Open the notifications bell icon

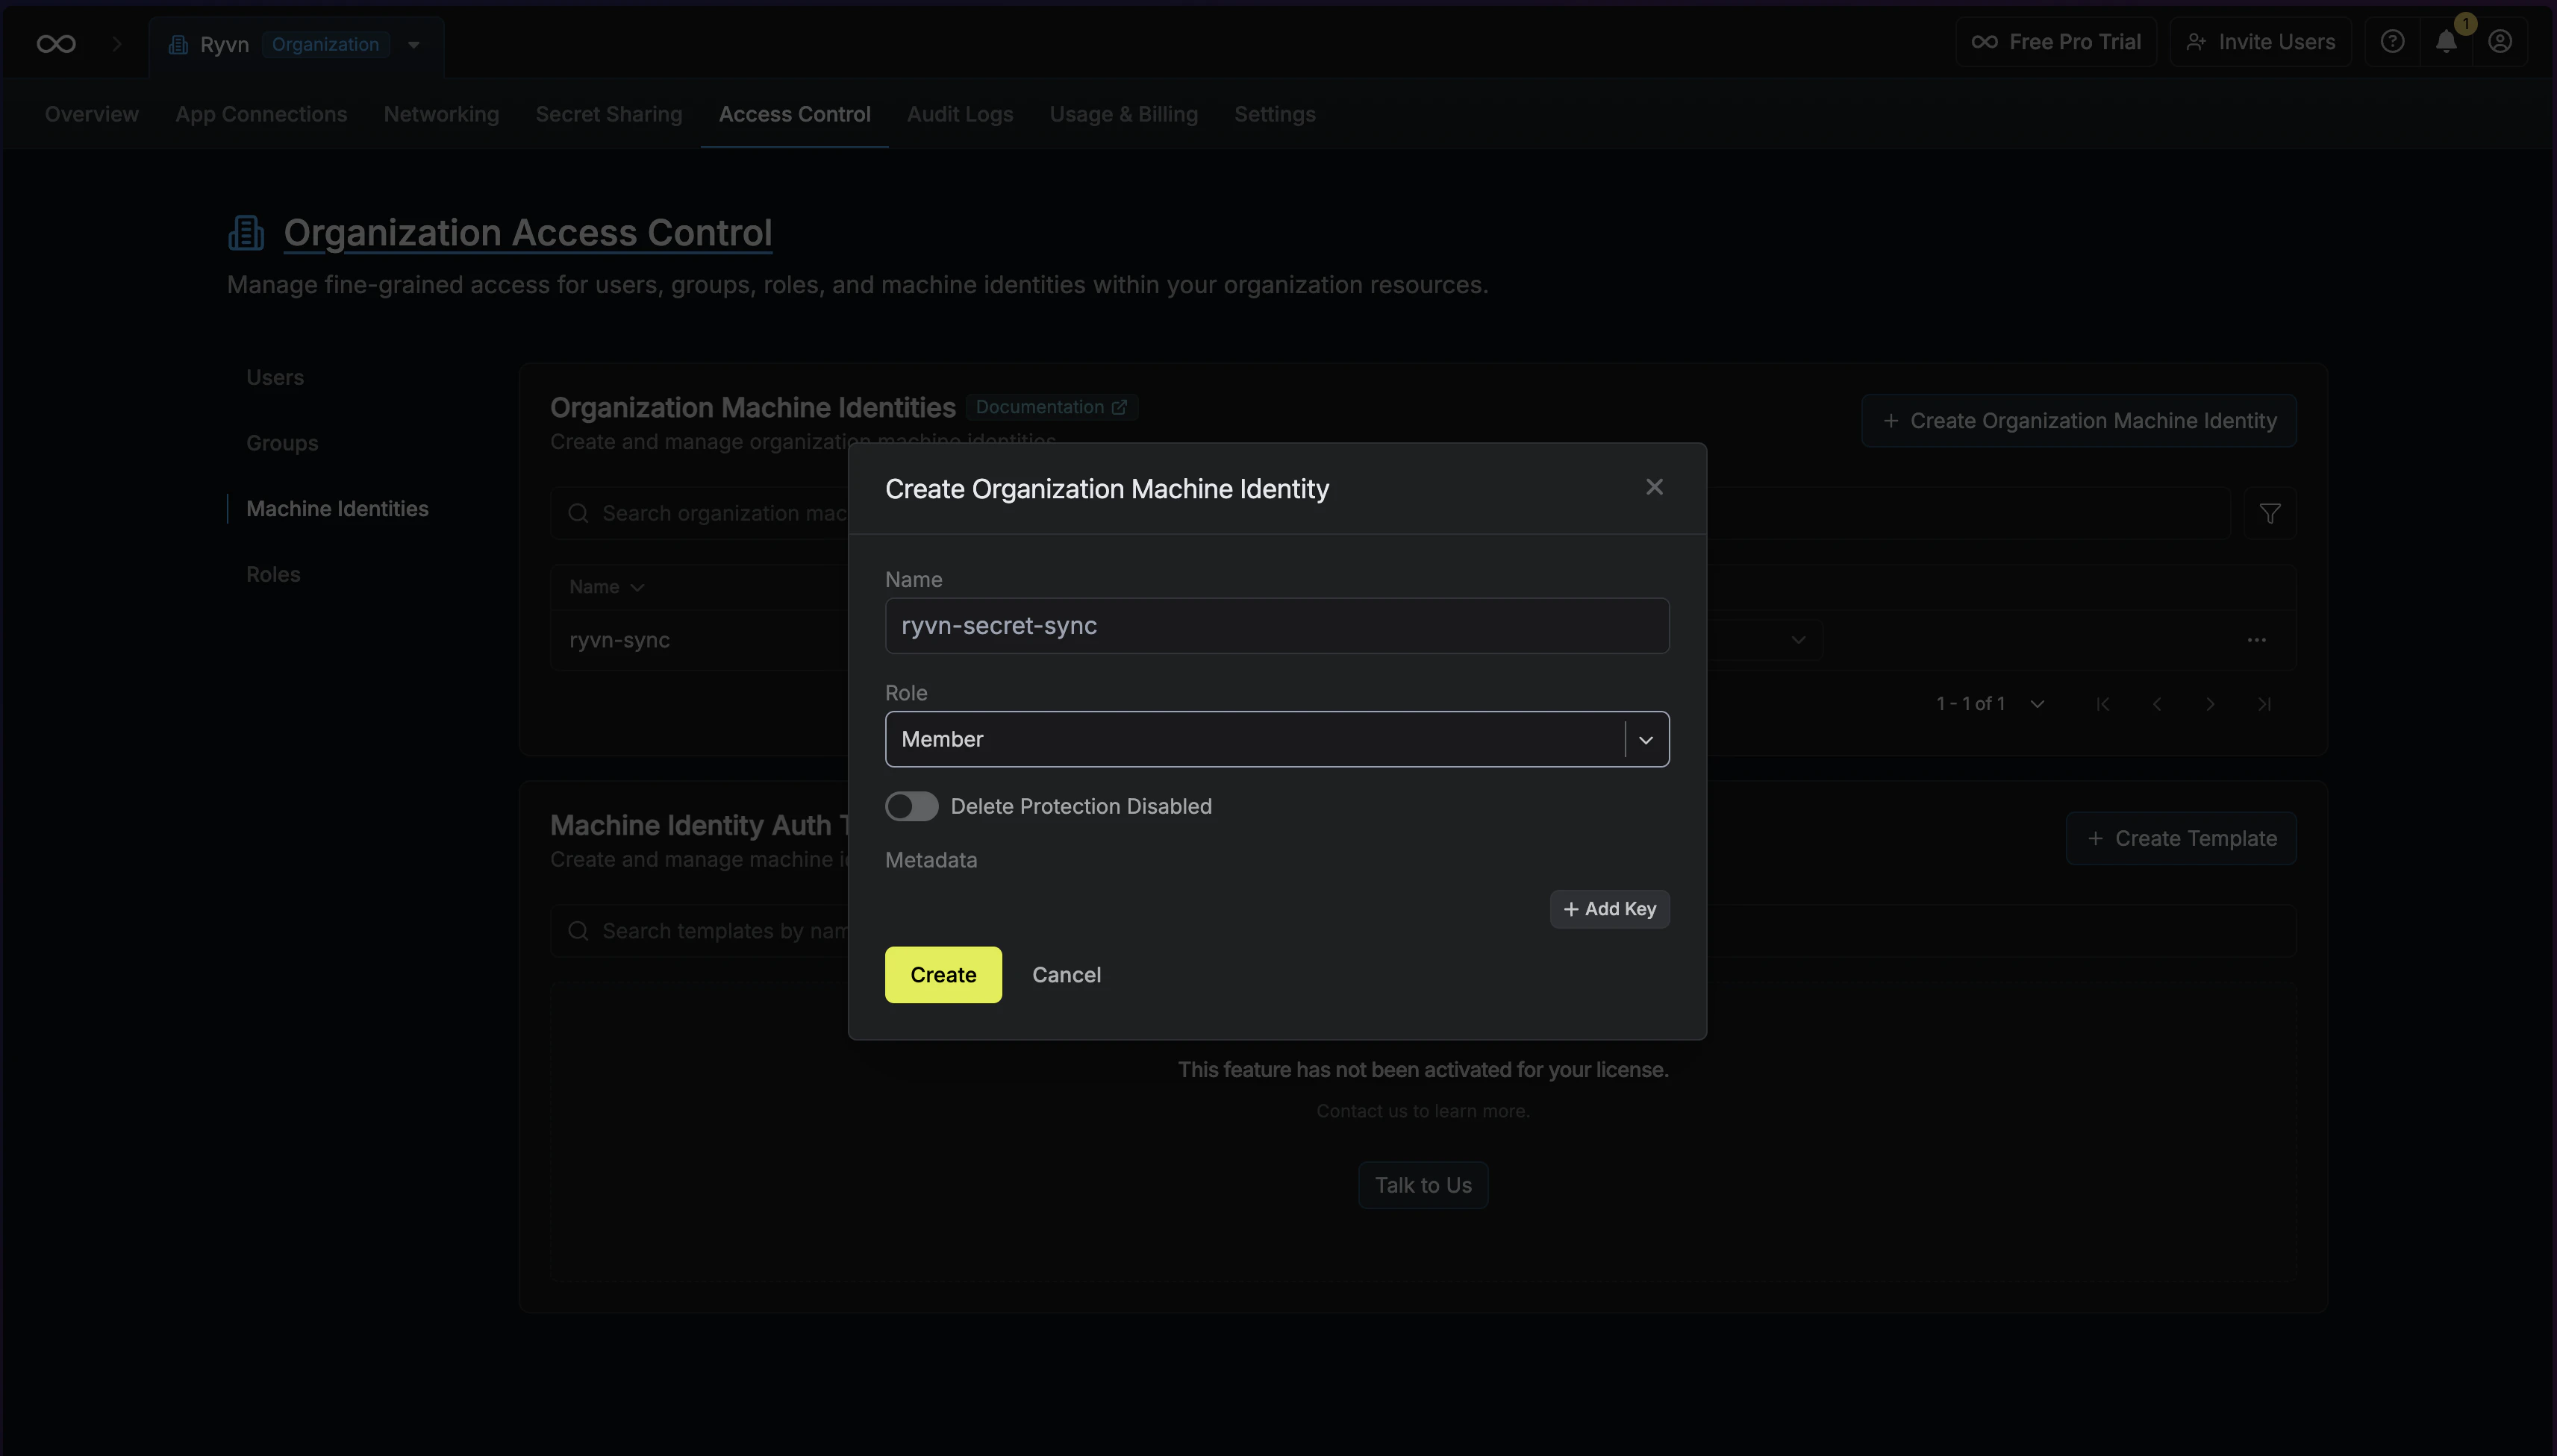click(2446, 41)
